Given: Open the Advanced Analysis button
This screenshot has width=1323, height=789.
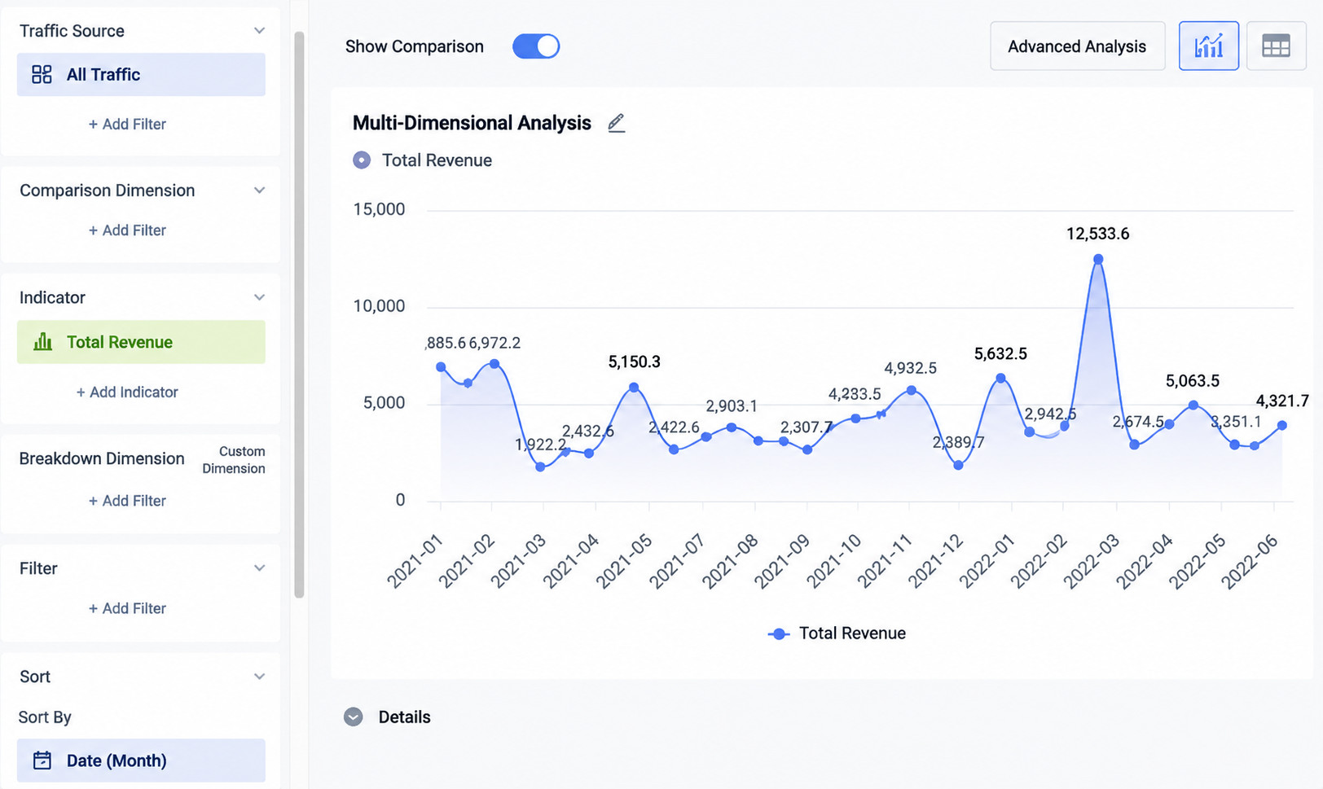Looking at the screenshot, I should 1077,46.
